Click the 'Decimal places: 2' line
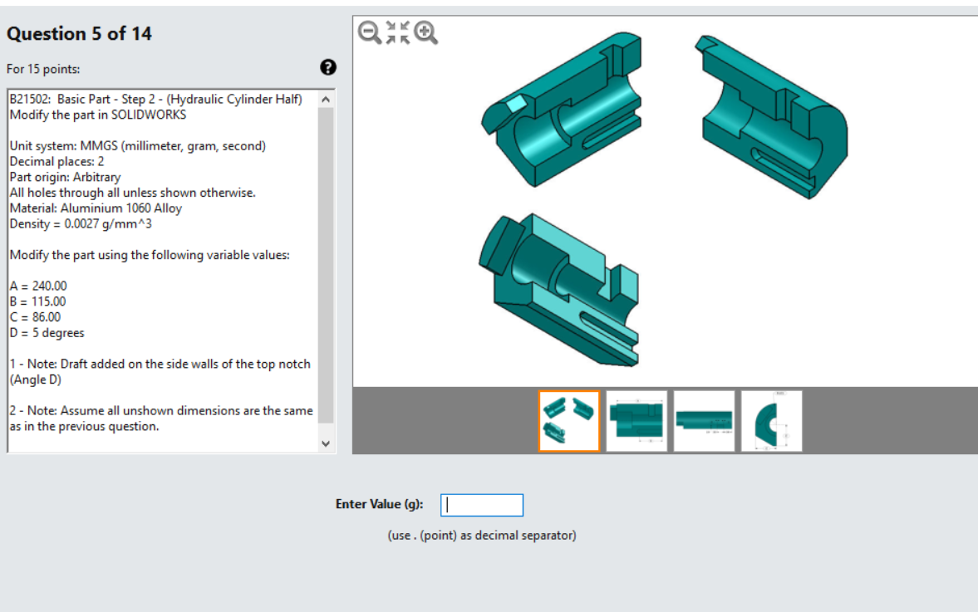Viewport: 978px width, 612px height. (57, 161)
